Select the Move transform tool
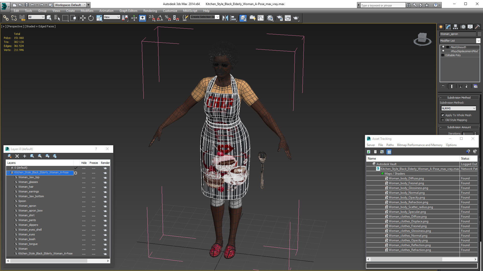This screenshot has width=483, height=271. point(83,18)
